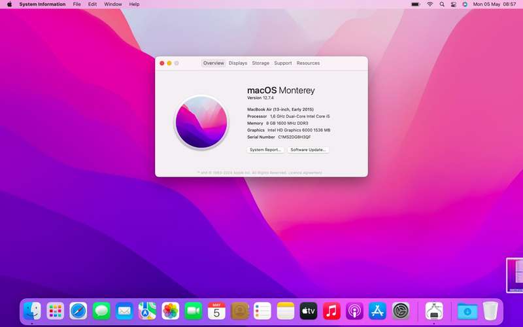Viewport: 523px width, 327px height.
Task: Open Control Centre in the menu bar
Action: pos(454,5)
